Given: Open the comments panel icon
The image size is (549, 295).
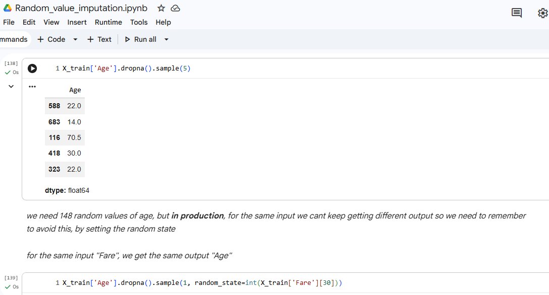Looking at the screenshot, I should tap(516, 13).
